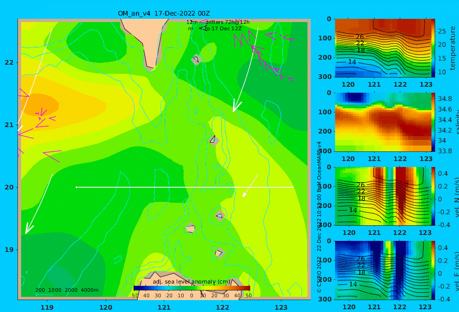The height and width of the screenshot is (312, 459).
Task: Click latitude label 19 on the map axis
Action: [x=9, y=250]
